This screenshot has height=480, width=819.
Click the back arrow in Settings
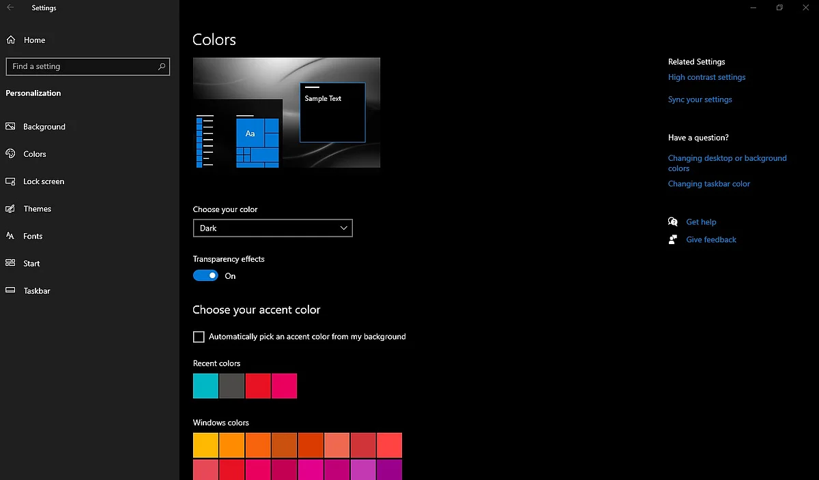(11, 7)
